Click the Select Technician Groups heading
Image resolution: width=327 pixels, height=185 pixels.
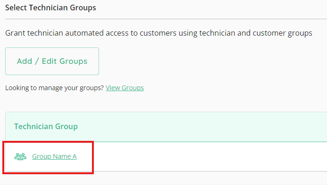click(x=51, y=8)
